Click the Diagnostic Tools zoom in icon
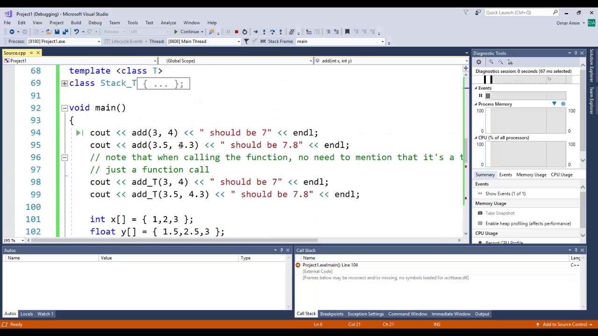Viewport: 598px width, 336px height. pyautogui.click(x=491, y=62)
